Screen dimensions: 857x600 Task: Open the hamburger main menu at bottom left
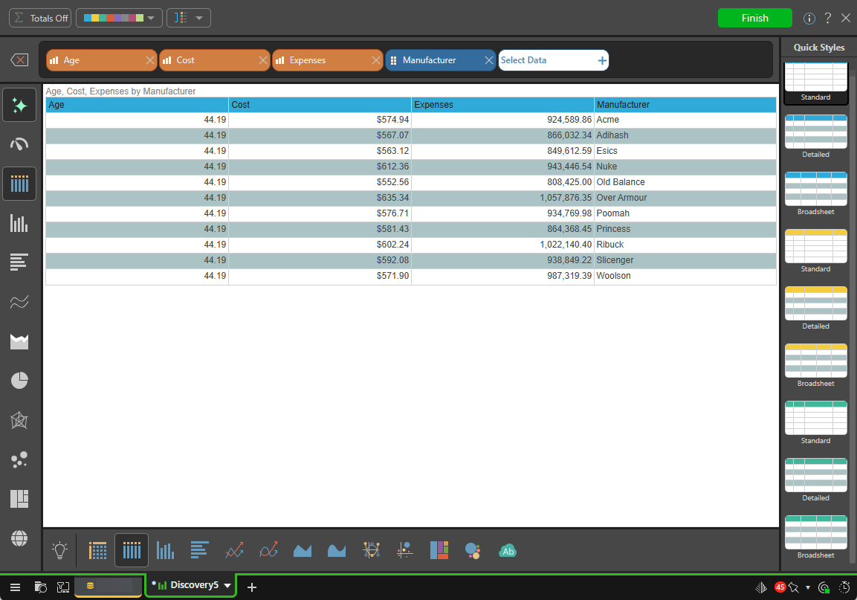tap(15, 587)
